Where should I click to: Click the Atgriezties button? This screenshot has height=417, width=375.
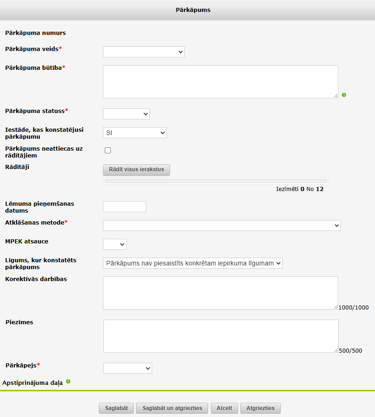click(260, 408)
